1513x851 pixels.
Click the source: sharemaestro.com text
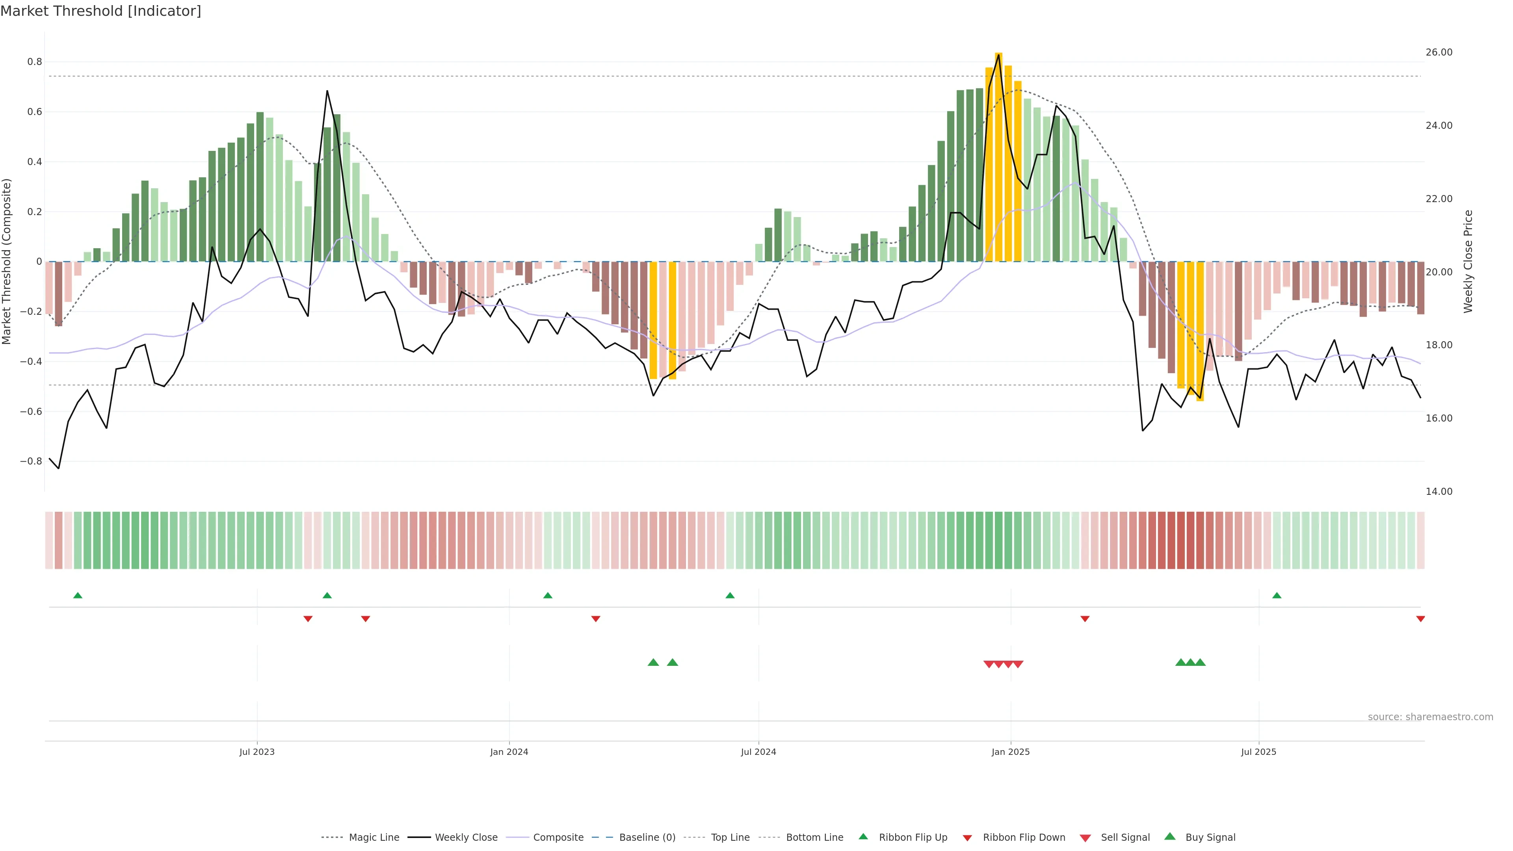pos(1430,717)
